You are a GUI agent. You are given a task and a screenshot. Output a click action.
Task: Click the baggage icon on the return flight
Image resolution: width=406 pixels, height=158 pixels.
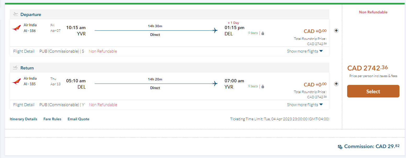tap(263, 86)
